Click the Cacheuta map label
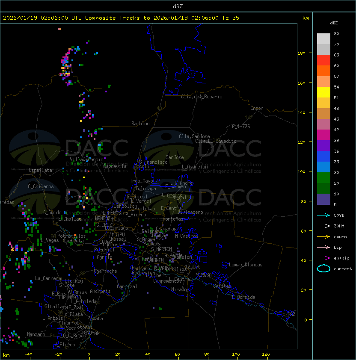Screen dimensions: 356x360 (x=73, y=241)
